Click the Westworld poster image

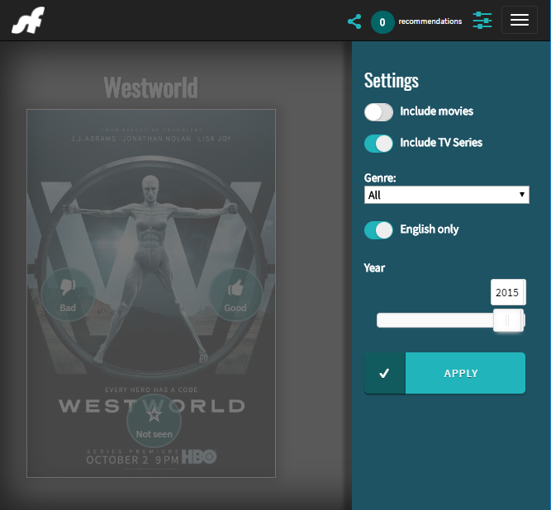point(151,294)
